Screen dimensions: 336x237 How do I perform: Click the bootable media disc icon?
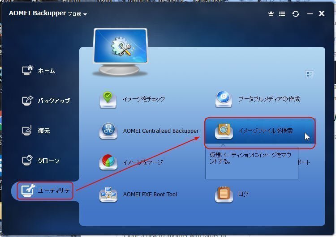coord(224,99)
